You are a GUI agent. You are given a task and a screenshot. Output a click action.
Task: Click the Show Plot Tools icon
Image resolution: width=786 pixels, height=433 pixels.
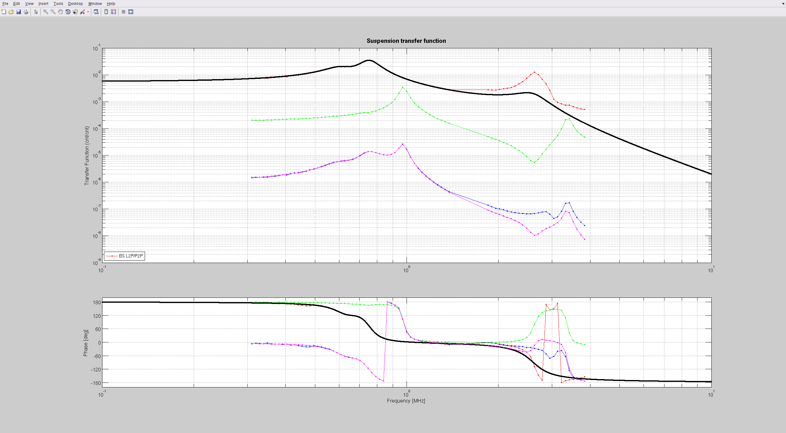pyautogui.click(x=131, y=12)
